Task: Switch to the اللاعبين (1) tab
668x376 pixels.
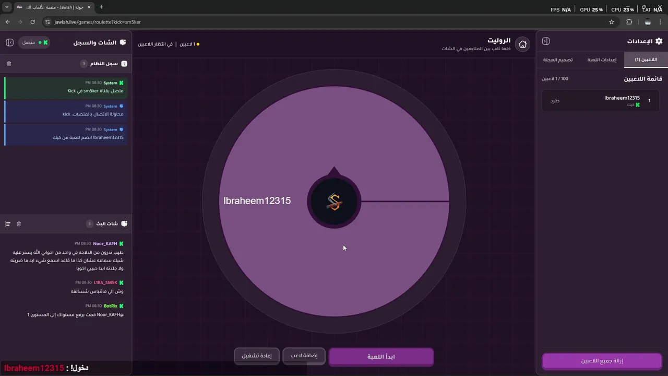Action: (646, 60)
